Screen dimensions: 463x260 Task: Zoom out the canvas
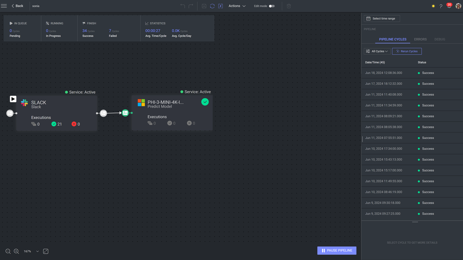8,252
